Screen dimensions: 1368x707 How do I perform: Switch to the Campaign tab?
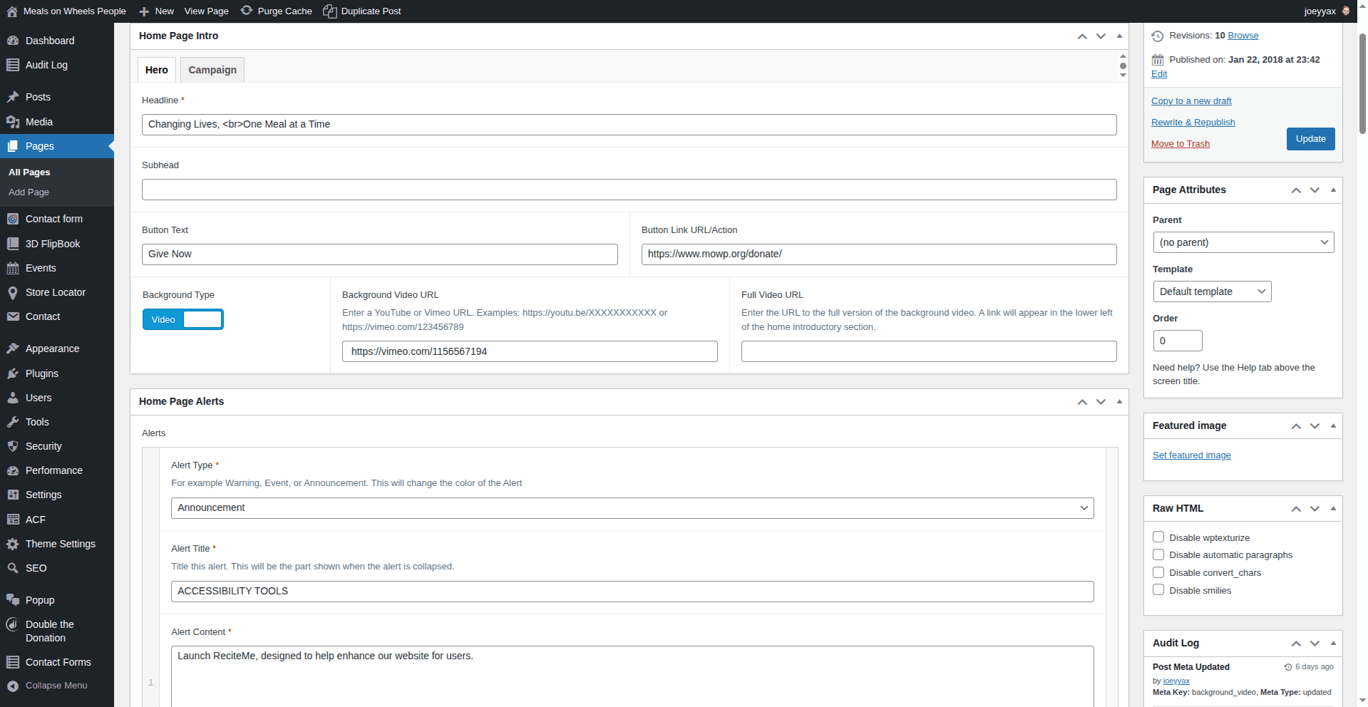click(x=211, y=69)
